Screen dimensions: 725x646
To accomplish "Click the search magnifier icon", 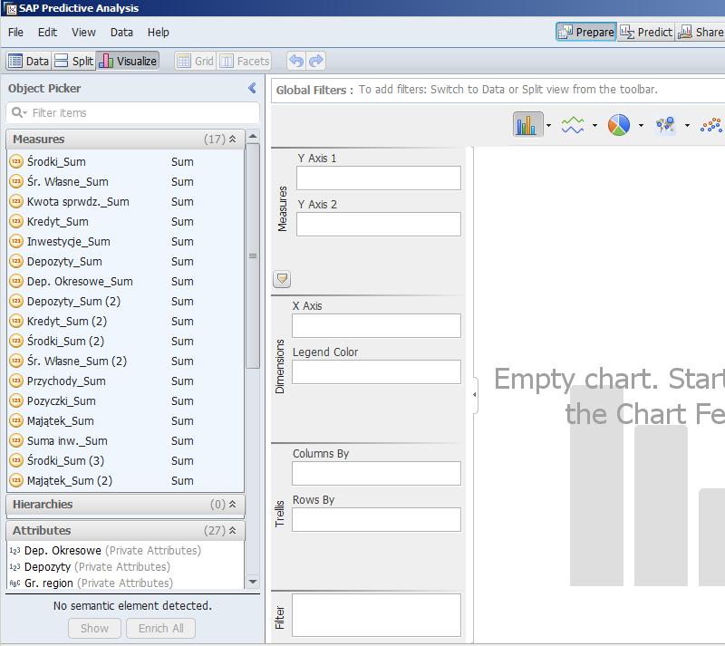I will (17, 112).
